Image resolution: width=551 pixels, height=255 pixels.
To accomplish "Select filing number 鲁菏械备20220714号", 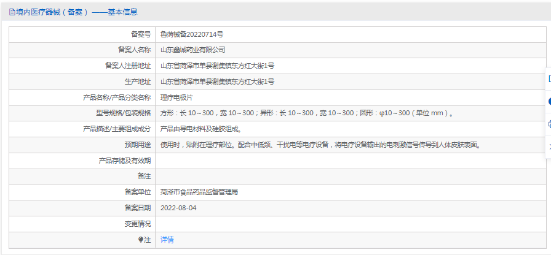I will tap(191, 34).
